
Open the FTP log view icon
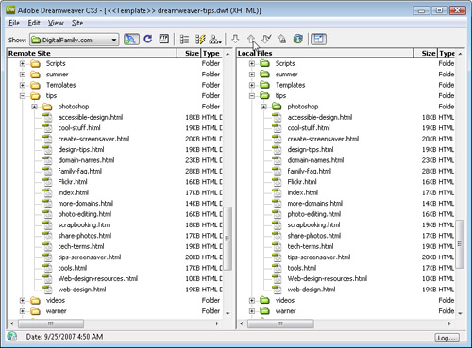click(164, 40)
